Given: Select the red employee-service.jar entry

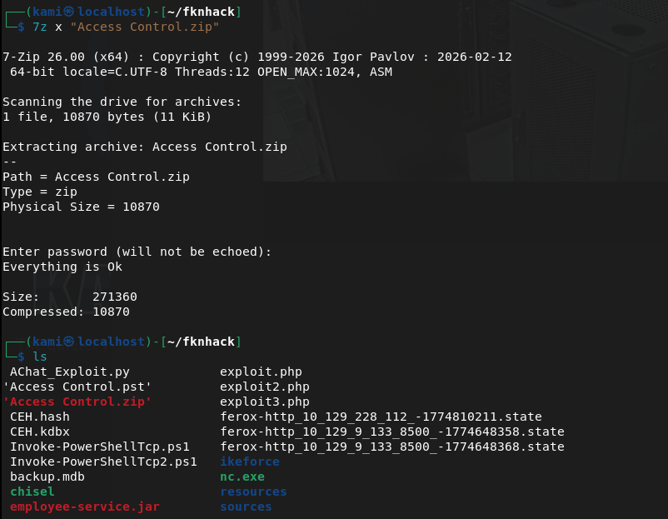Looking at the screenshot, I should click(x=85, y=507).
